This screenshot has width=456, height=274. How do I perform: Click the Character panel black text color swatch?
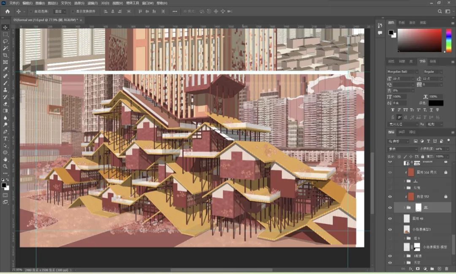pyautogui.click(x=436, y=103)
